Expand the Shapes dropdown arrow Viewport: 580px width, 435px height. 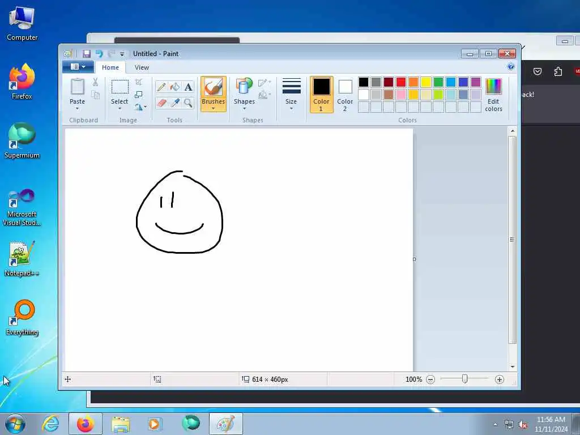(244, 109)
